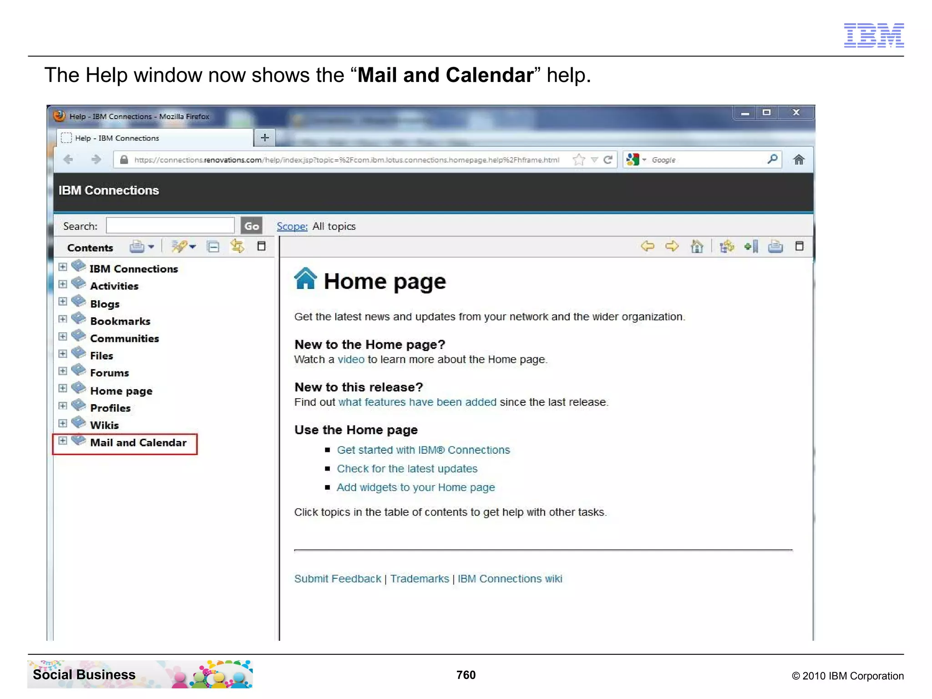This screenshot has height=699, width=932.
Task: Click the bookmark document icon
Action: point(751,246)
